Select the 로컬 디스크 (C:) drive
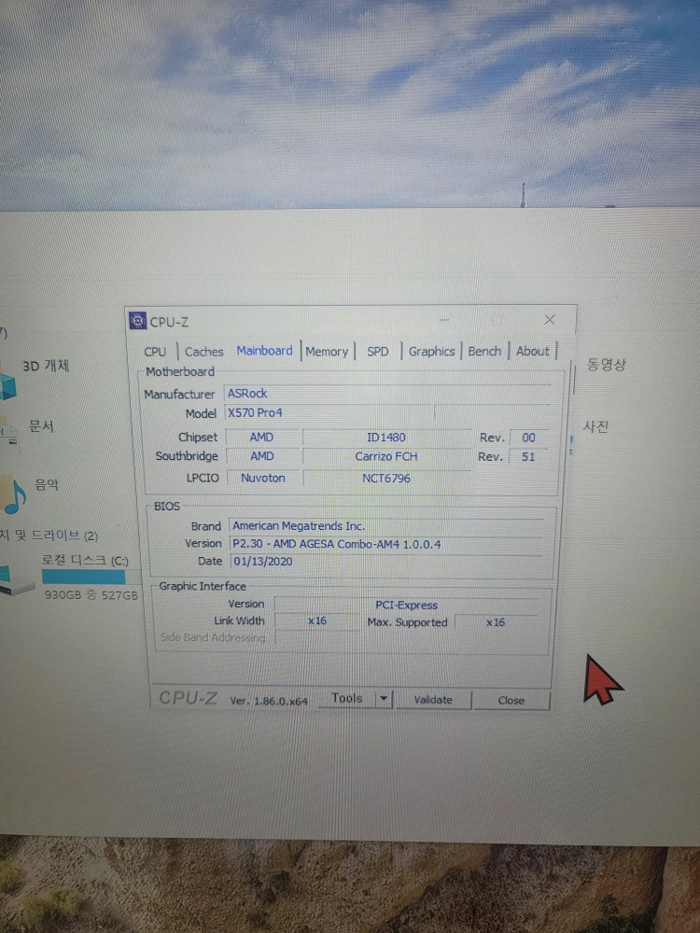 (85, 560)
